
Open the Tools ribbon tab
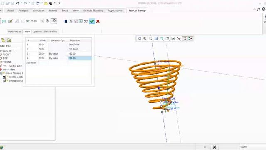pyautogui.click(x=65, y=10)
